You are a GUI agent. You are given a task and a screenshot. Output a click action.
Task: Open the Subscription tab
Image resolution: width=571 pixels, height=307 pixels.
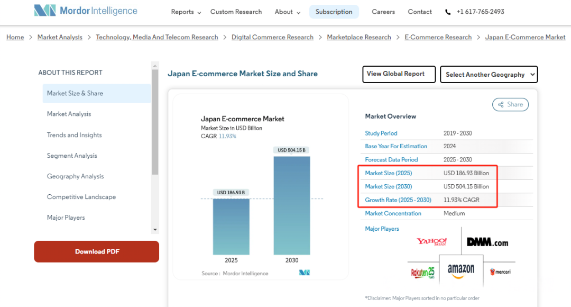[x=334, y=12]
